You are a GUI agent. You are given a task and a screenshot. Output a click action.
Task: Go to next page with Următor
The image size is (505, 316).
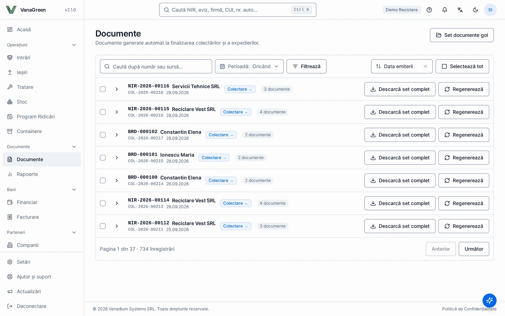coord(474,249)
